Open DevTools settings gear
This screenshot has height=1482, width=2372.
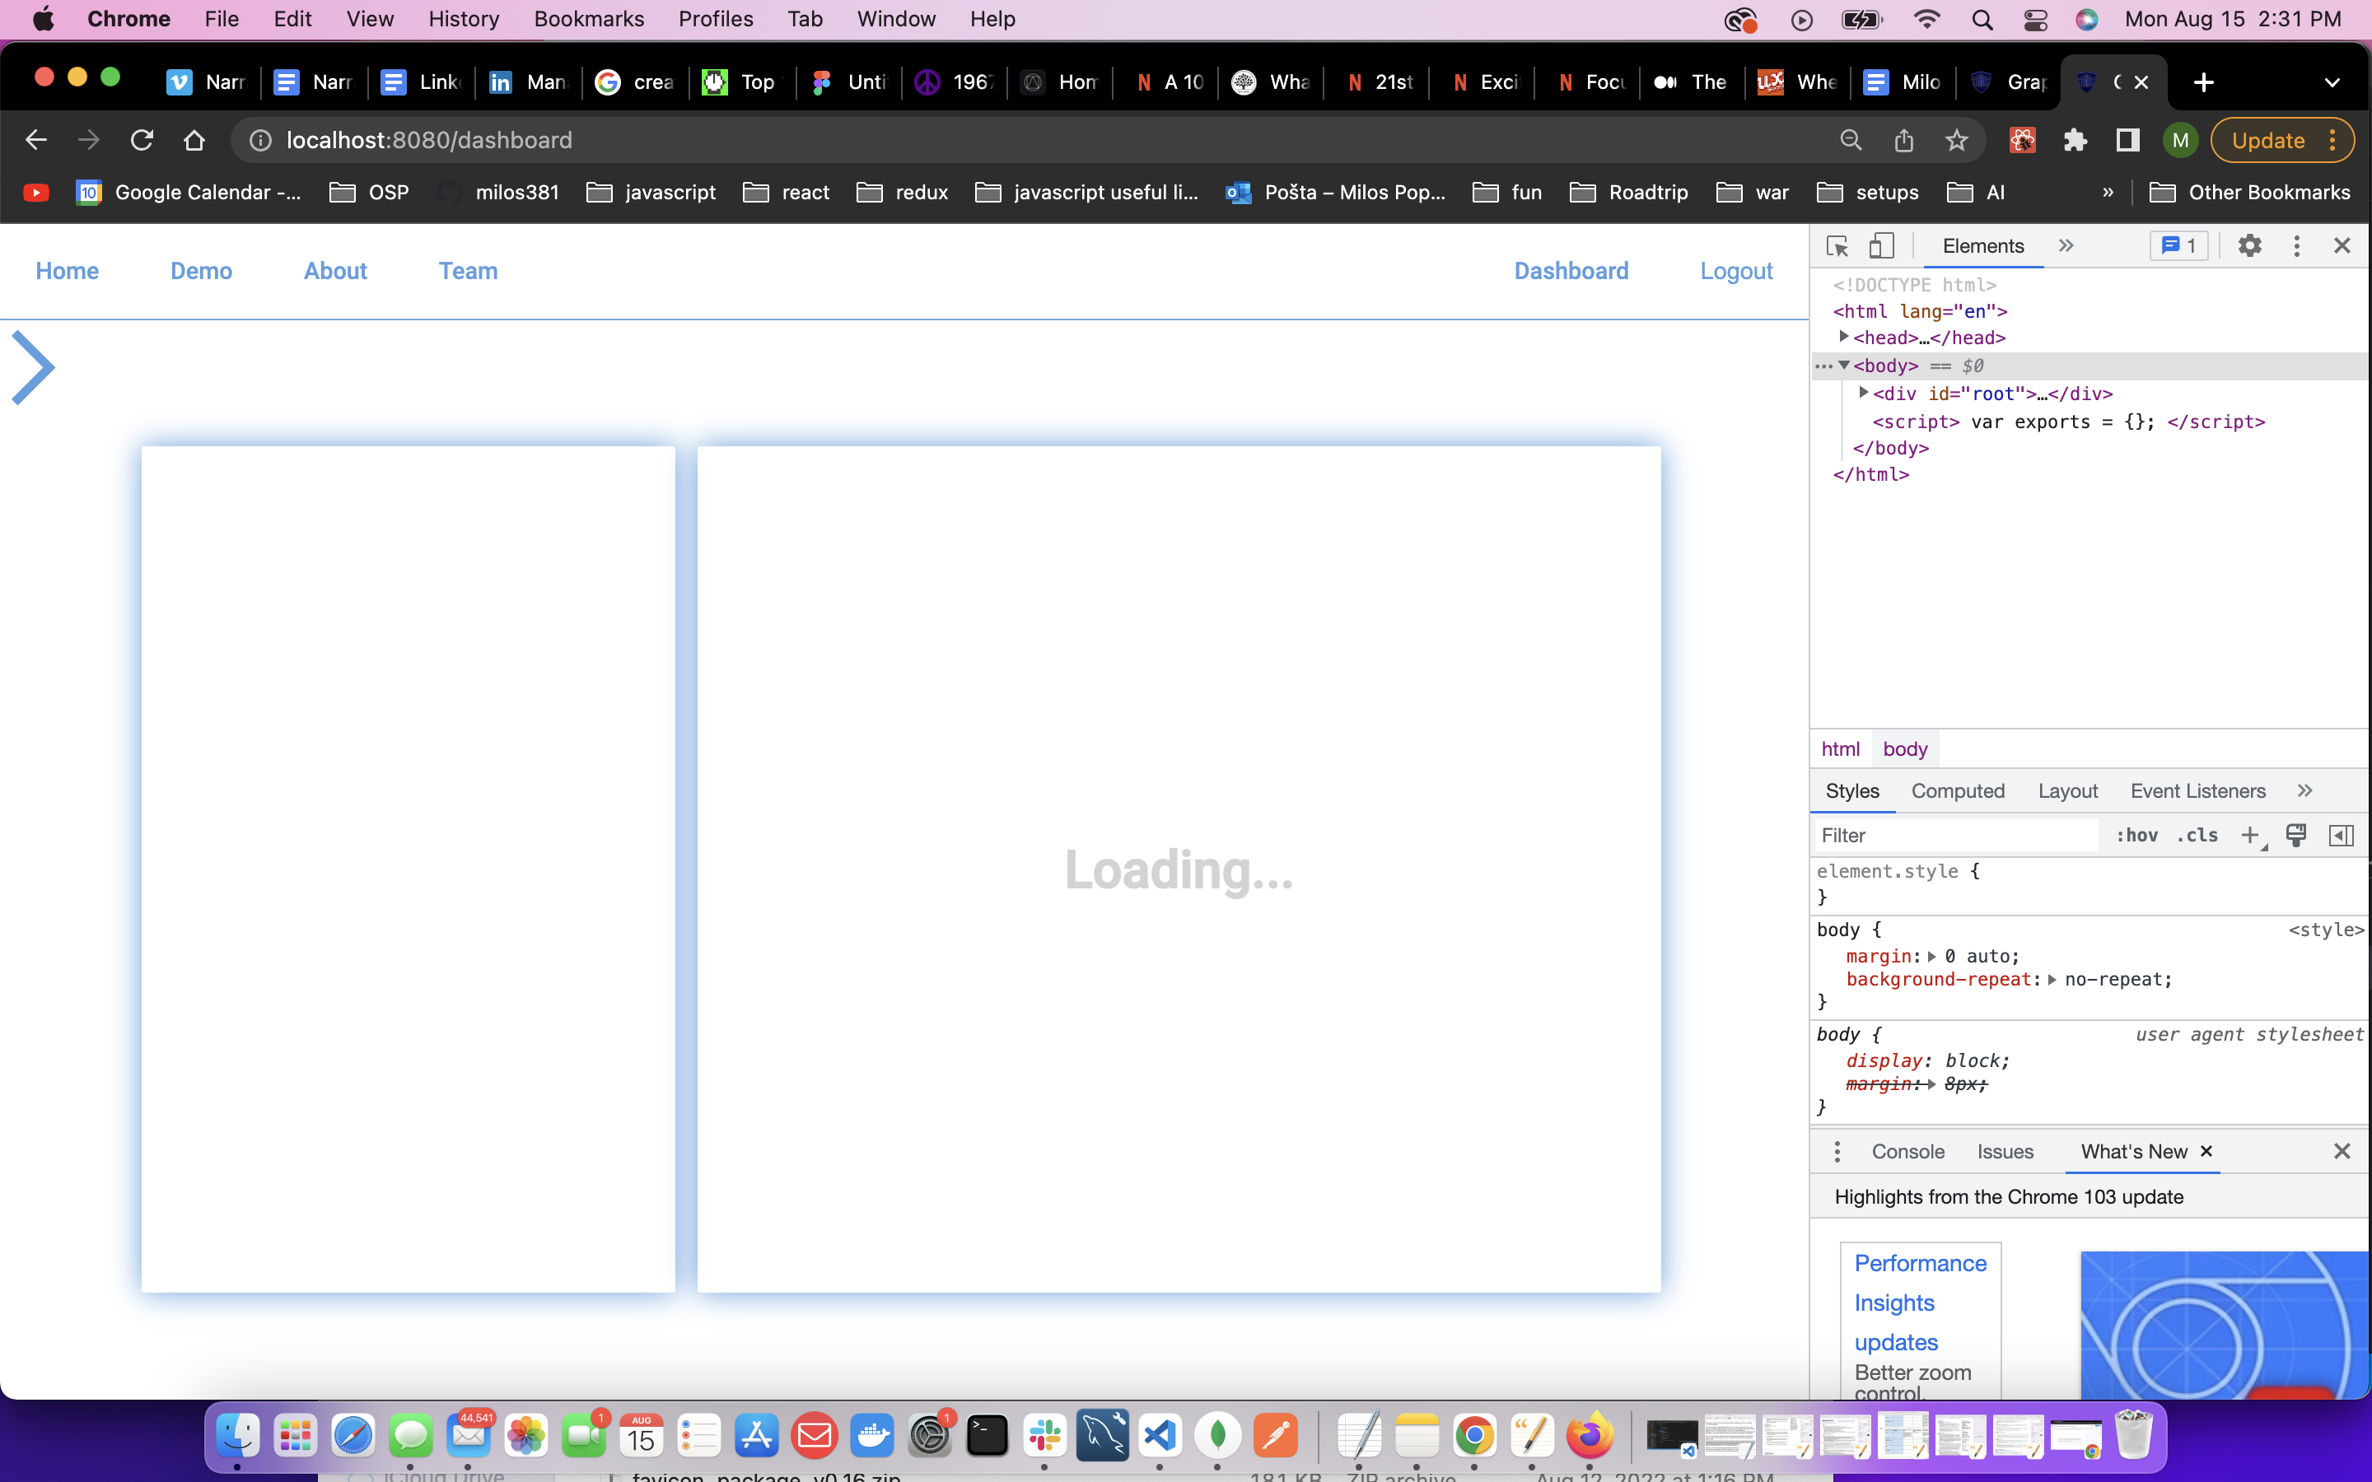[2249, 246]
